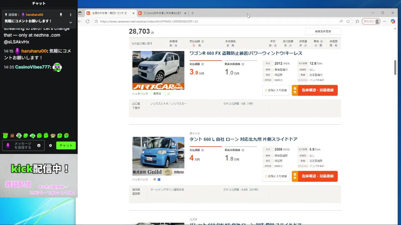Viewport: 401px width, 225px height.
Task: Click 元の並び順に戻す link
Action: click(142, 43)
